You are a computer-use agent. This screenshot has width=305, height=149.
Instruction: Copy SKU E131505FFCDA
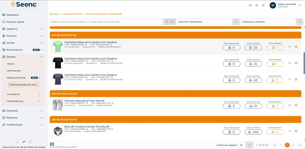[x=112, y=61]
